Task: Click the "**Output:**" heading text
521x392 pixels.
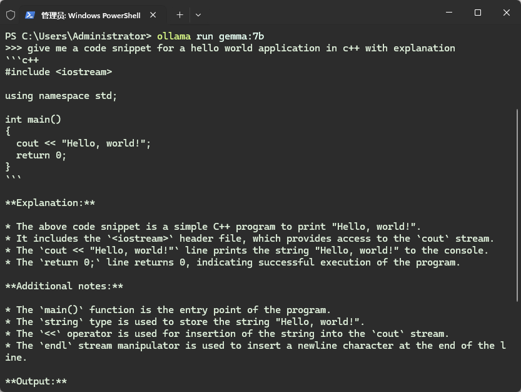Action: [x=36, y=381]
